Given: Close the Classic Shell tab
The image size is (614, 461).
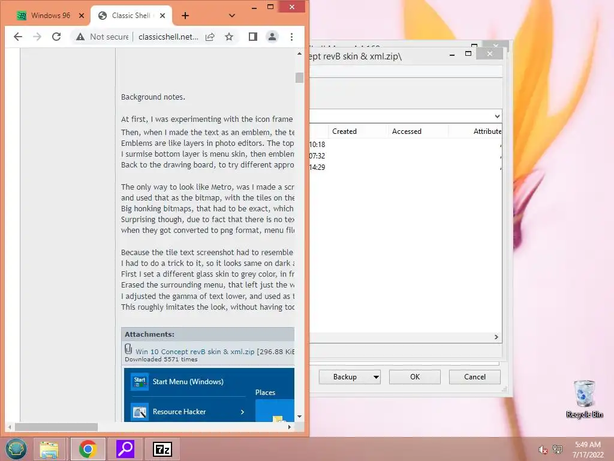Looking at the screenshot, I should coord(162,16).
